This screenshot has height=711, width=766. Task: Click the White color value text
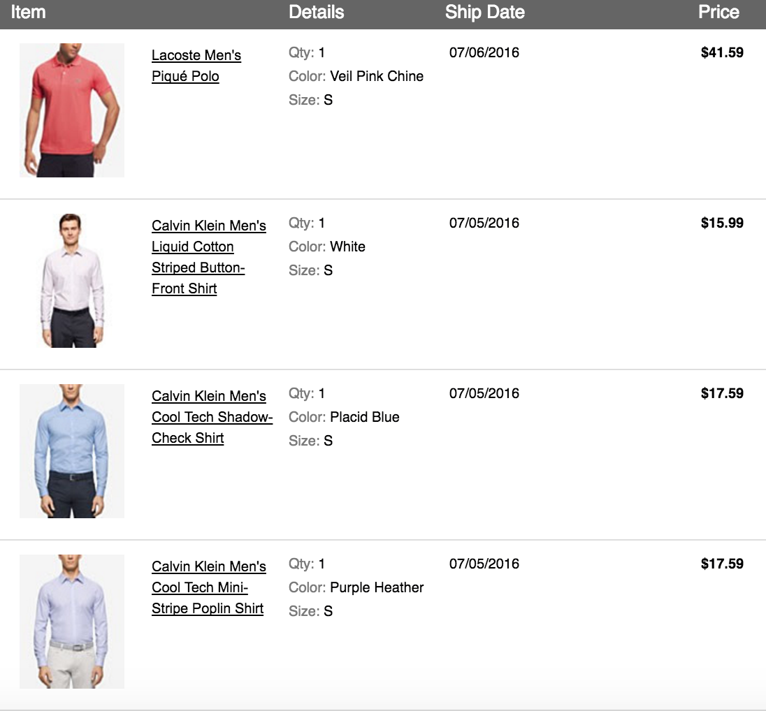pos(347,247)
